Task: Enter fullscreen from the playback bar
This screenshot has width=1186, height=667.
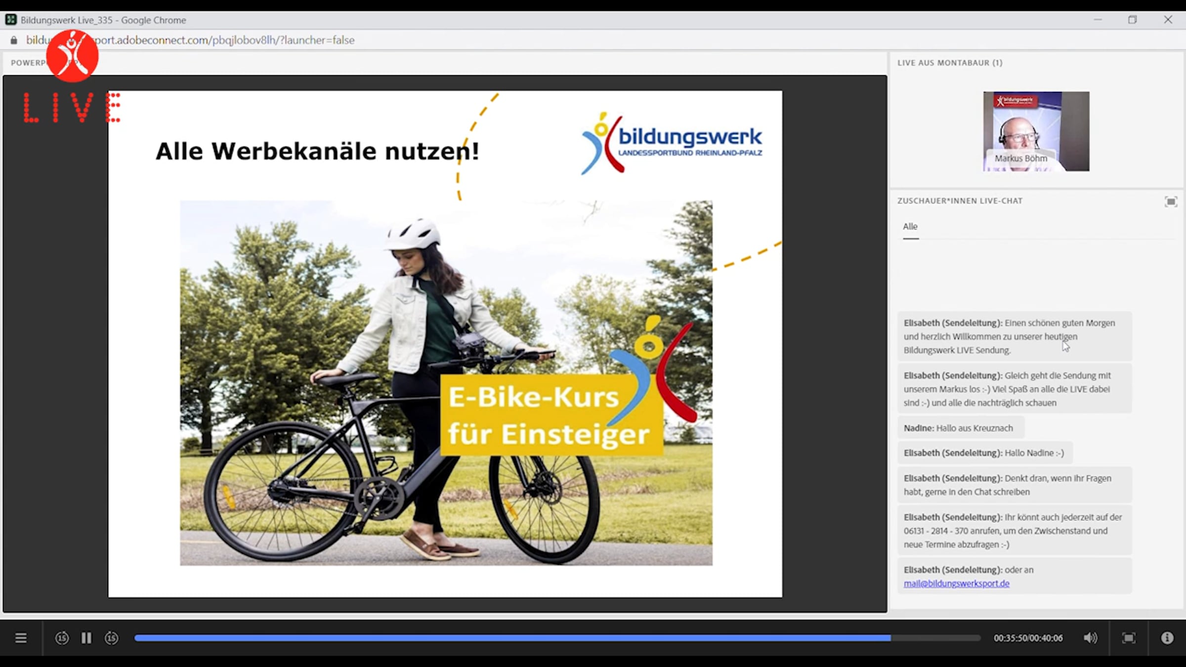Action: [x=1129, y=638]
